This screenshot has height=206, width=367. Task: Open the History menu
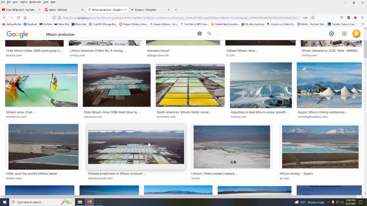[x=24, y=2]
